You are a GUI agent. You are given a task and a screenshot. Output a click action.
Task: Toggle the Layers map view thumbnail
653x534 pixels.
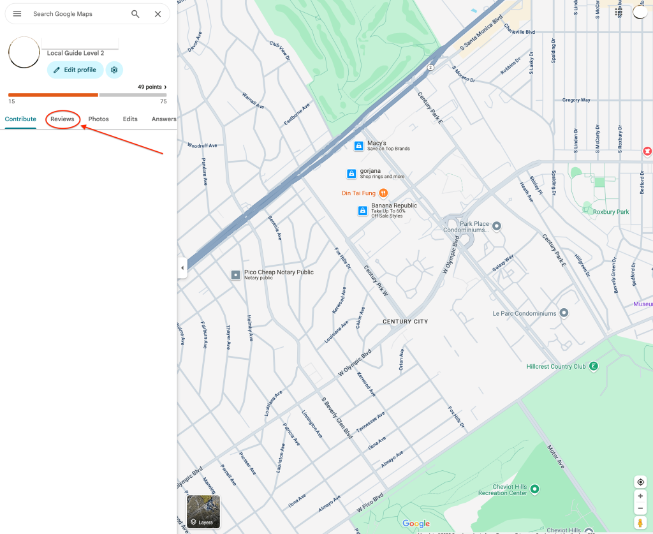(x=203, y=512)
